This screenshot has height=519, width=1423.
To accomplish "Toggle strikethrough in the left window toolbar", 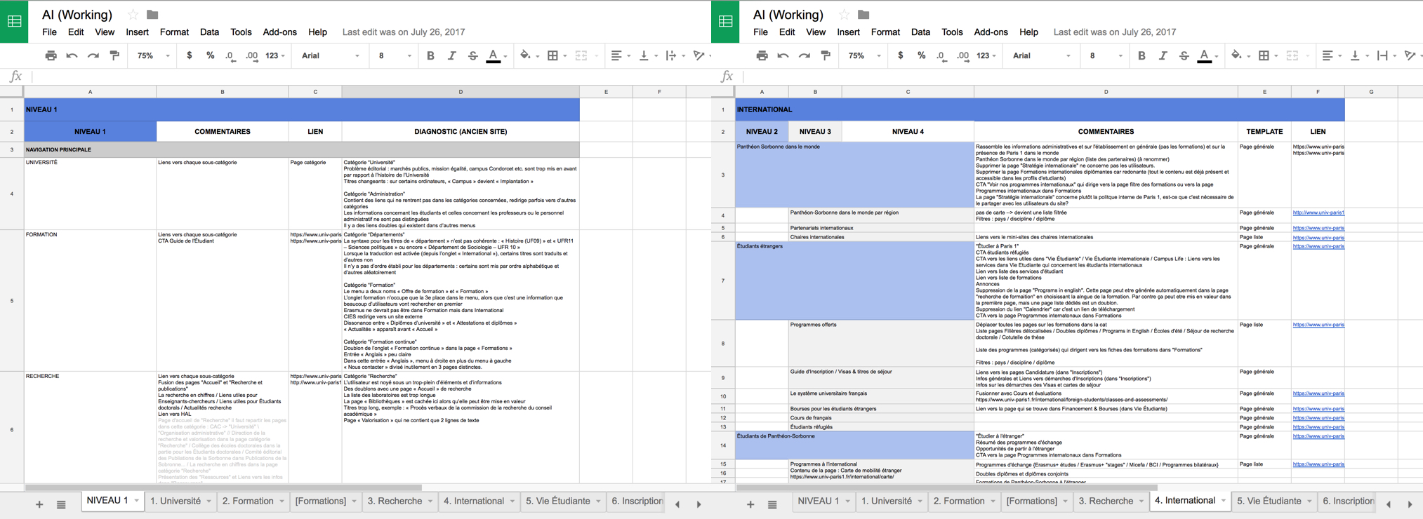I will pos(472,55).
